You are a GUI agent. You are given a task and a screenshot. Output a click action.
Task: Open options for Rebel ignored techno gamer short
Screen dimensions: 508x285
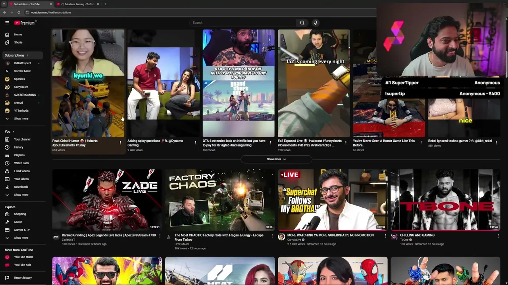[x=496, y=142]
